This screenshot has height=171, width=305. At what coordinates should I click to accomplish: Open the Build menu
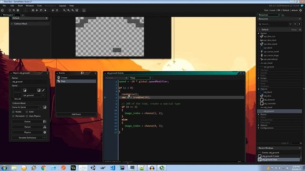[20, 6]
